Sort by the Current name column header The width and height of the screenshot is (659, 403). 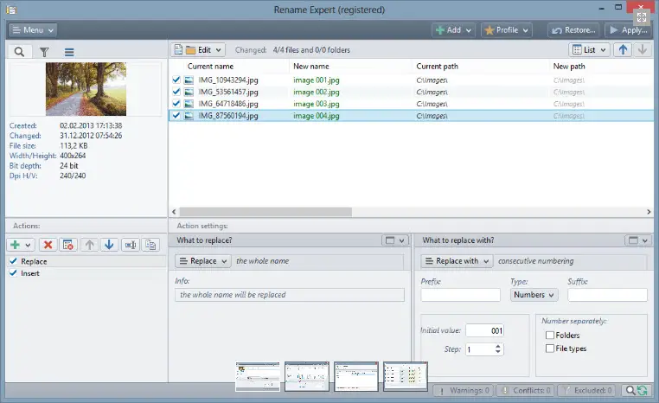click(210, 66)
